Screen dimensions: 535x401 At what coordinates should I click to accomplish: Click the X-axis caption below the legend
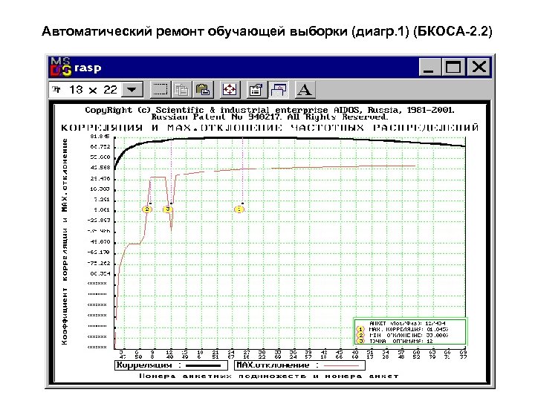coord(268,376)
